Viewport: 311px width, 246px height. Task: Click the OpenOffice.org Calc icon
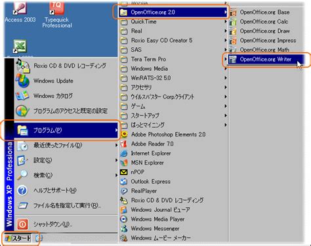pyautogui.click(x=233, y=22)
